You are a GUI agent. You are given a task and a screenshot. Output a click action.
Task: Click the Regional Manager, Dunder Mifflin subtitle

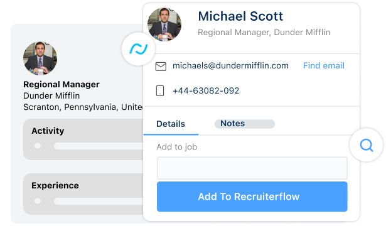click(x=264, y=32)
